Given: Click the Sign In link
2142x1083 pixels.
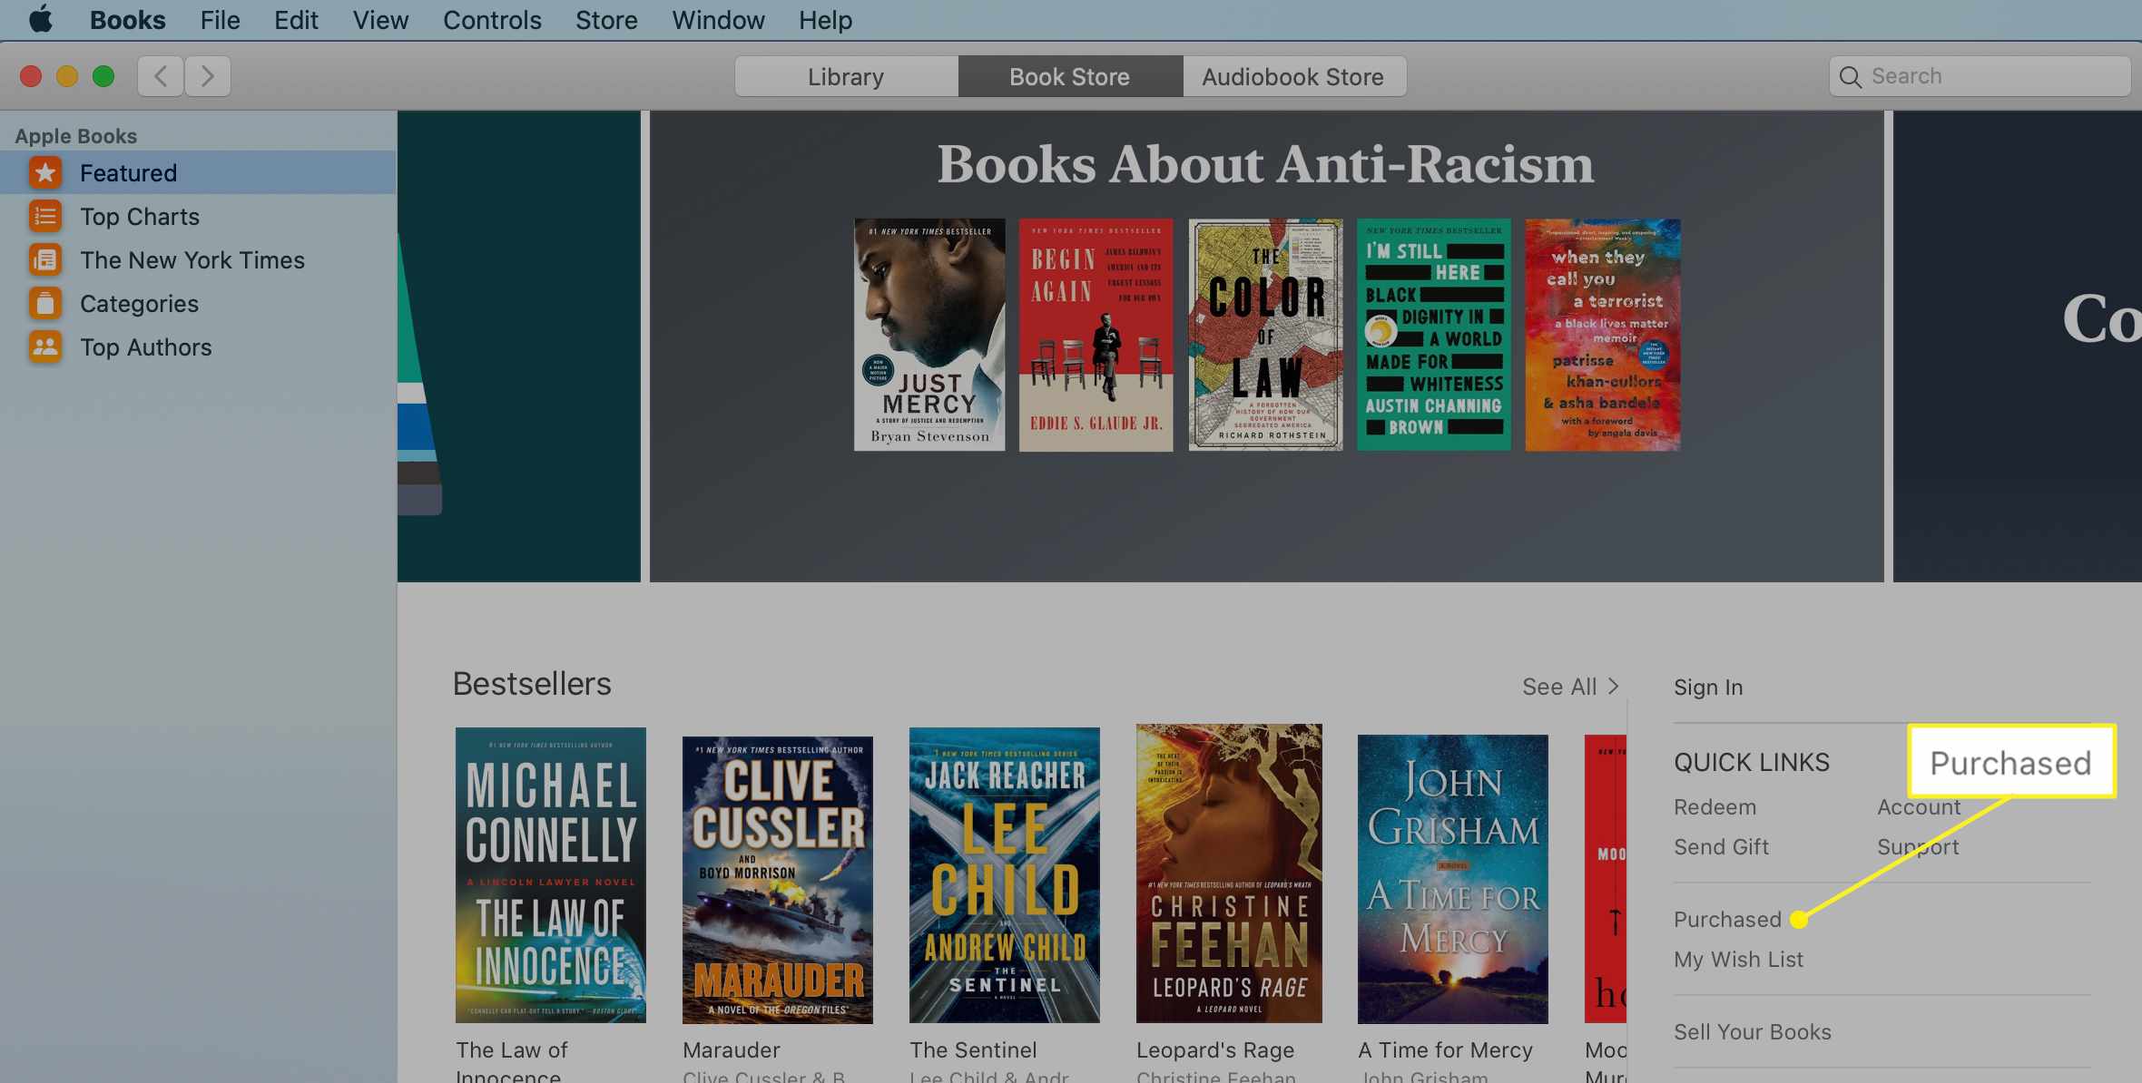Looking at the screenshot, I should 1708,687.
